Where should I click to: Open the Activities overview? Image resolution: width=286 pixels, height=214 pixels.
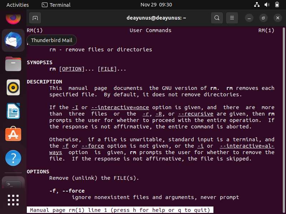click(x=18, y=5)
